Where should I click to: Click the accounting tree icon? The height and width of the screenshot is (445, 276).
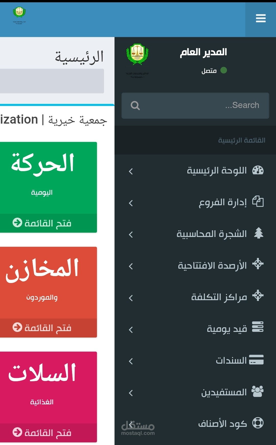[258, 233]
